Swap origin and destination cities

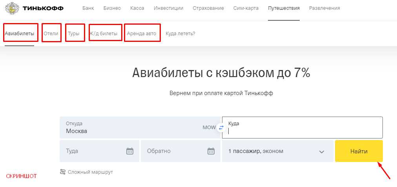(x=221, y=128)
